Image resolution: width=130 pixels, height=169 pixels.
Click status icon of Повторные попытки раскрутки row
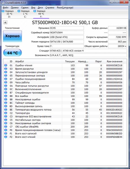6,86
